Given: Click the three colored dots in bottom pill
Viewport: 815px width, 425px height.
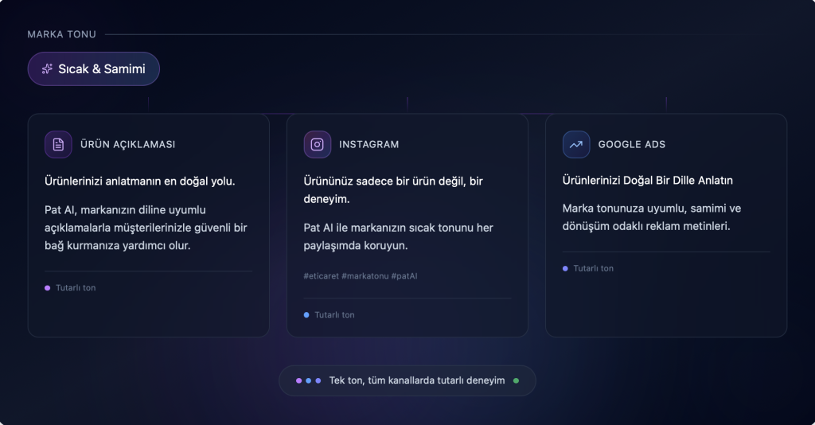Looking at the screenshot, I should (x=308, y=380).
